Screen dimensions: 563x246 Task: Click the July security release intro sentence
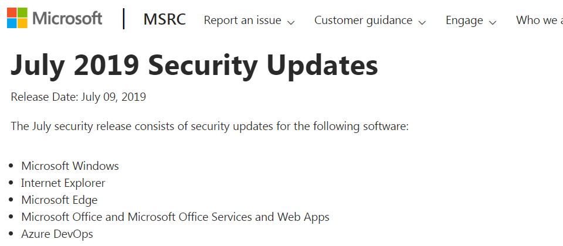210,127
